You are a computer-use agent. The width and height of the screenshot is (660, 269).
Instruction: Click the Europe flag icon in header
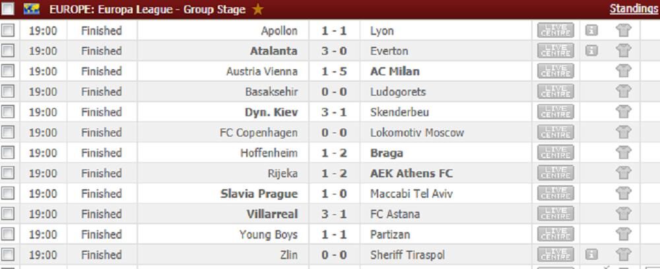(32, 10)
